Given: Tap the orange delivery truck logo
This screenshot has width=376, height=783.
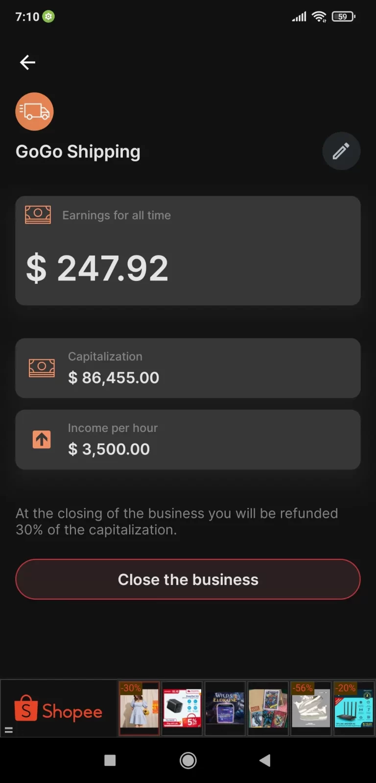Looking at the screenshot, I should point(34,112).
